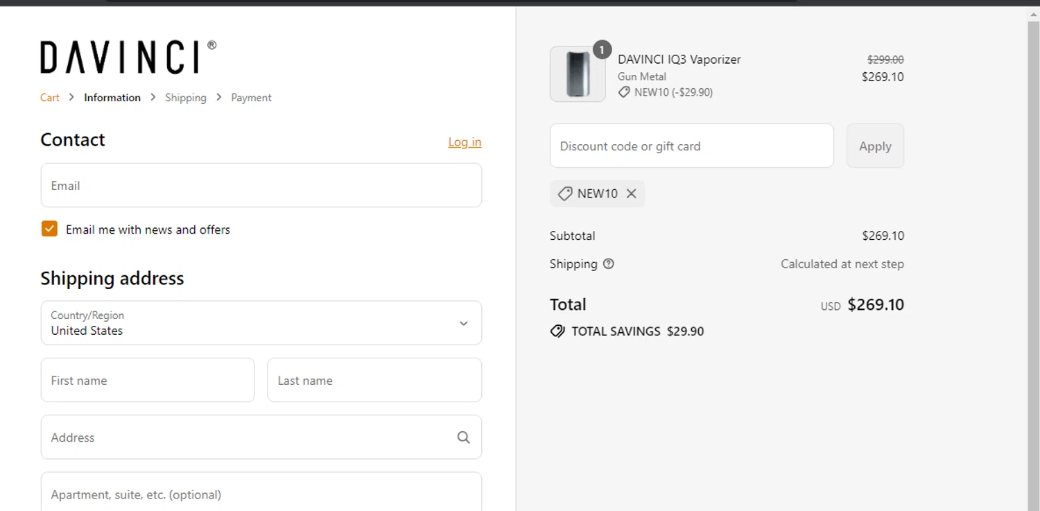Open the Country/Region dropdown

coord(261,323)
